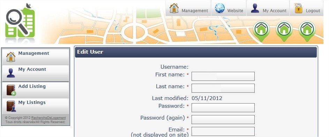Open Website from the top navigation

(x=235, y=11)
